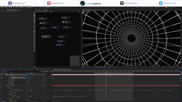This screenshot has height=102, width=182.
Task: Click the current time indicator playhead
Action: (106, 72)
